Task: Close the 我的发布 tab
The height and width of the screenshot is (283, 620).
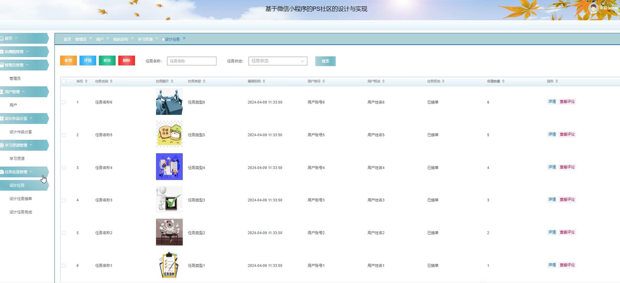Action: coord(132,38)
